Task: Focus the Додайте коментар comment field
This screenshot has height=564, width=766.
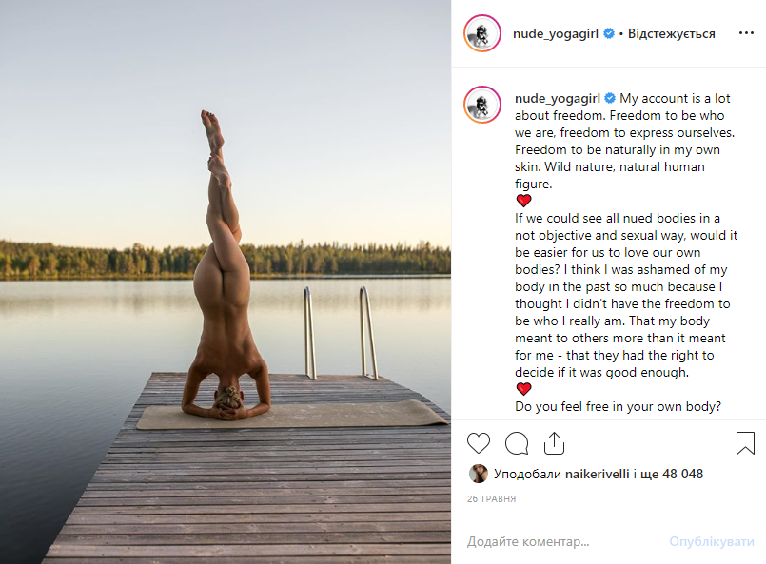Action: 552,542
